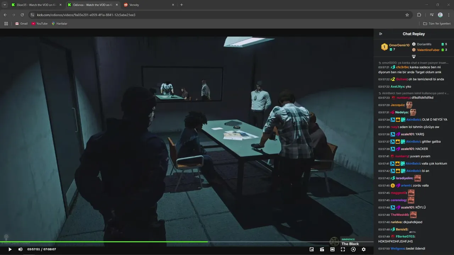Viewport: 454px width, 255px height.
Task: Mute the video volume speaker icon
Action: pos(20,249)
